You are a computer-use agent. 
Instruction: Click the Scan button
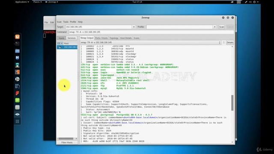[x=222, y=27]
